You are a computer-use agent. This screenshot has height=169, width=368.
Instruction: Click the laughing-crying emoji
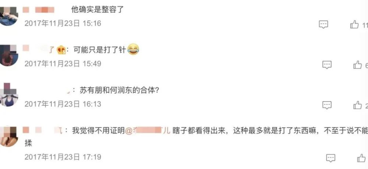[133, 49]
